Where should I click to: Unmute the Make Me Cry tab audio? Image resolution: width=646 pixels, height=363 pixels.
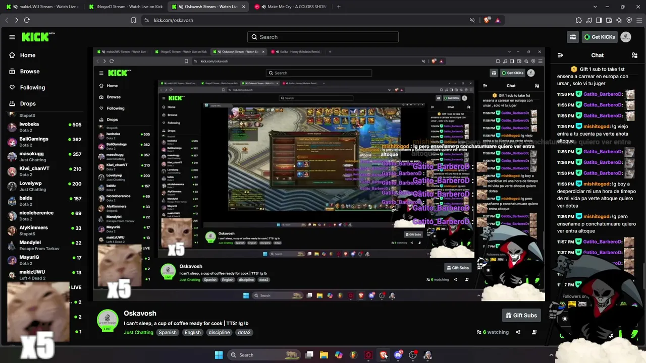[x=263, y=7]
